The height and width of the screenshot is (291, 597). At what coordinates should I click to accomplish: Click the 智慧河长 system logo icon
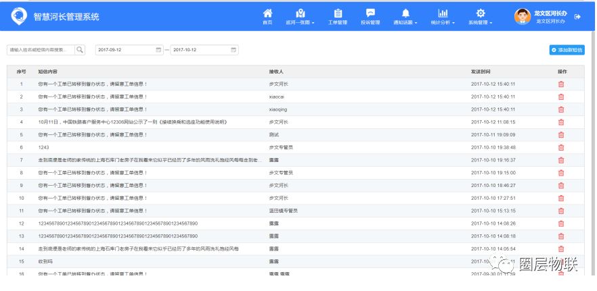19,16
